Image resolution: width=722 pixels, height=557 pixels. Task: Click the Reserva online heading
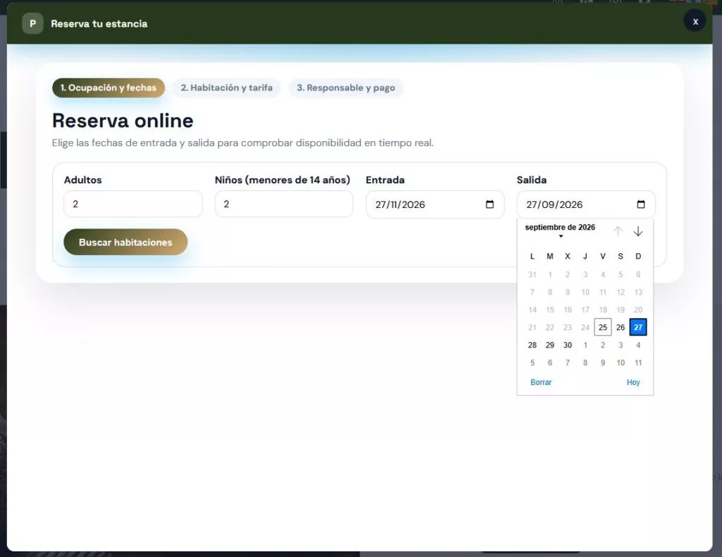click(123, 121)
